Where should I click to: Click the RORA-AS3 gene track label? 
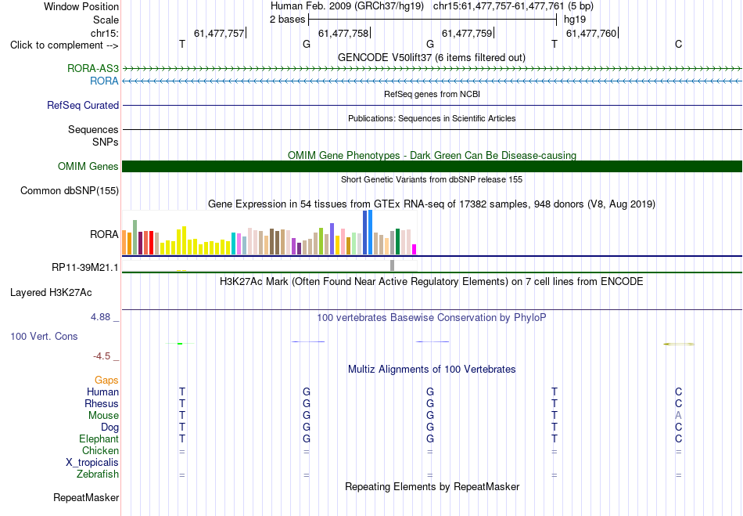tap(93, 68)
